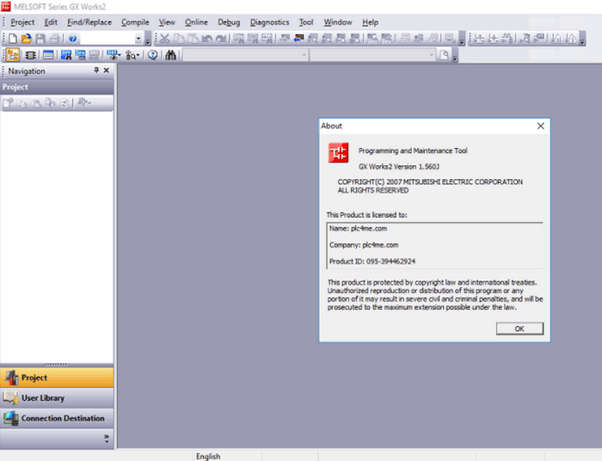Screen dimensions: 602x461
Task: Click the Undo arrow icon
Action: point(207,39)
